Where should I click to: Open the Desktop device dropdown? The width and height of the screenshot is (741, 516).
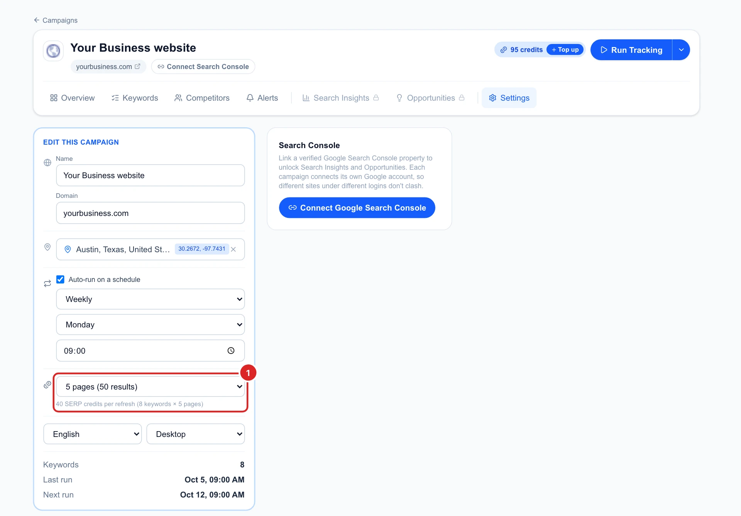[196, 434]
